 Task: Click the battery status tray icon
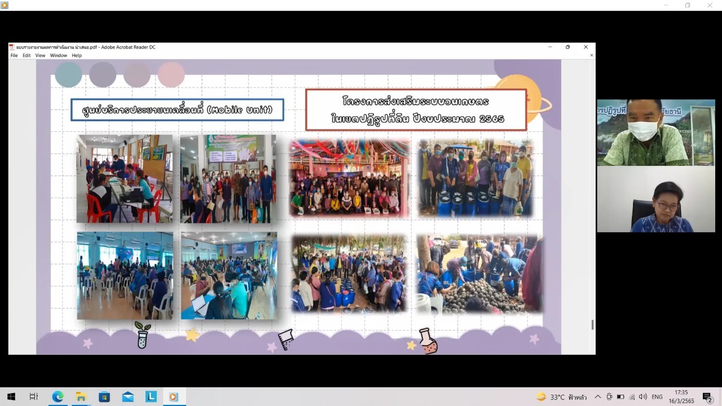click(x=620, y=397)
